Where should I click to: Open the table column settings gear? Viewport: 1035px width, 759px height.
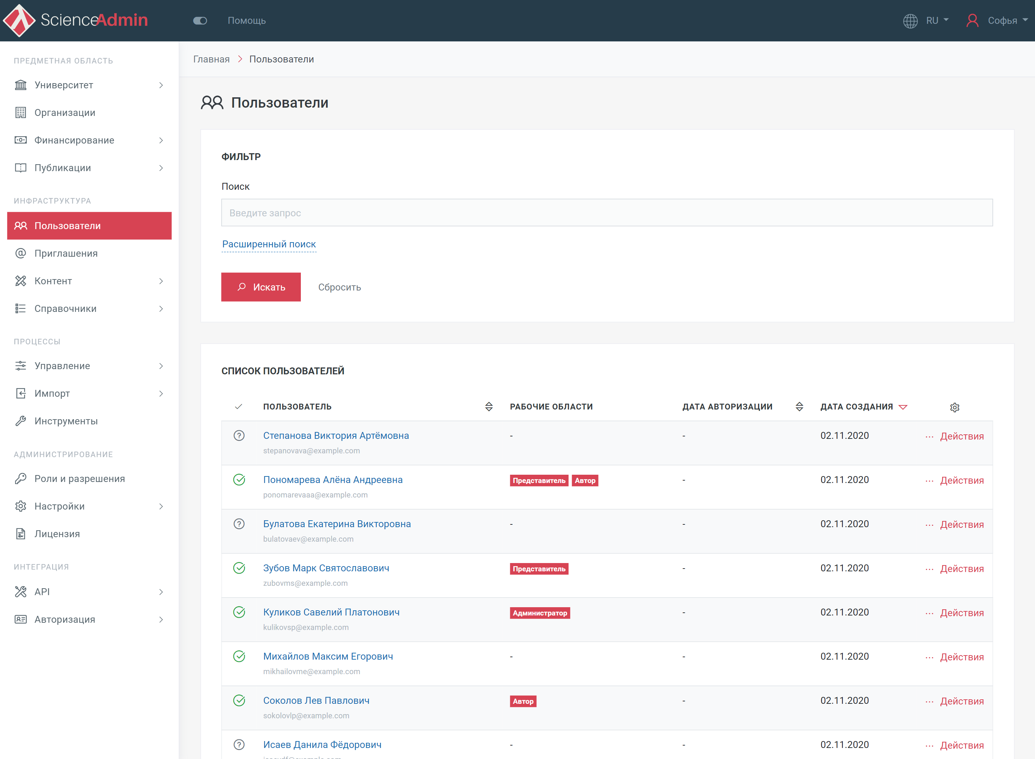pos(955,407)
